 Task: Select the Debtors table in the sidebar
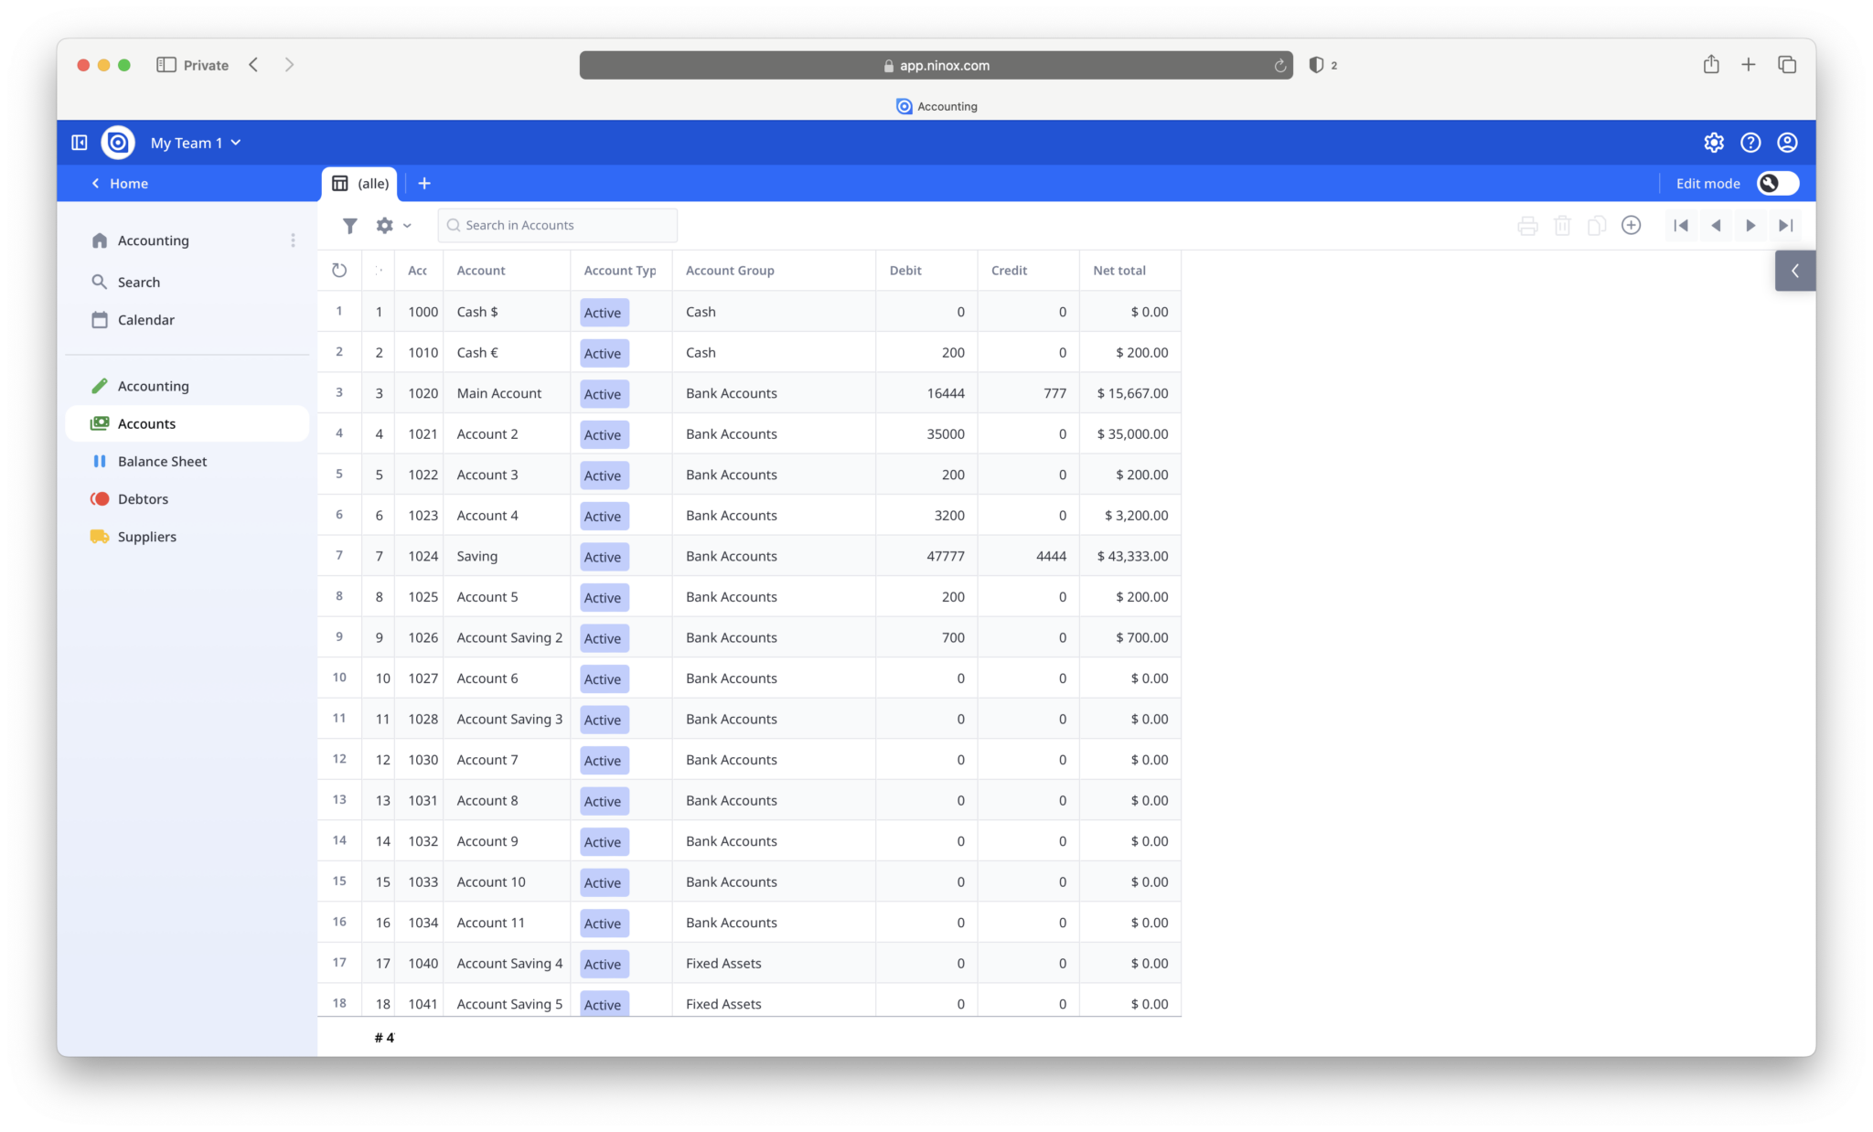point(144,498)
